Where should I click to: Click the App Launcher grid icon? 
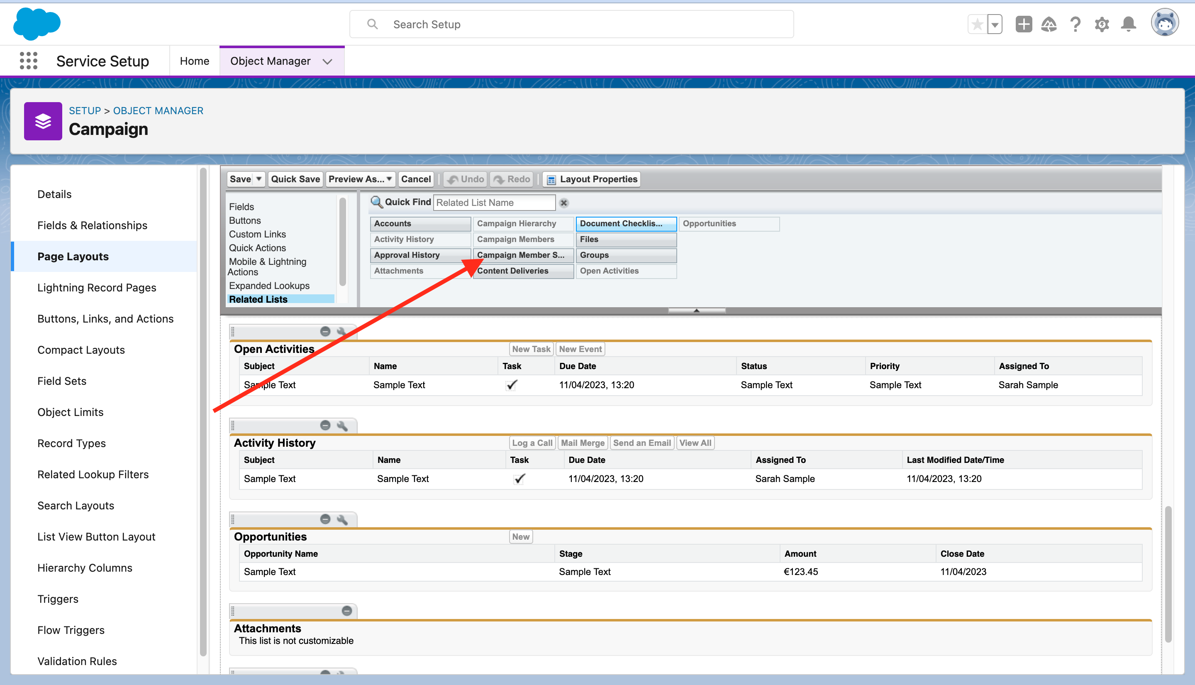(29, 61)
